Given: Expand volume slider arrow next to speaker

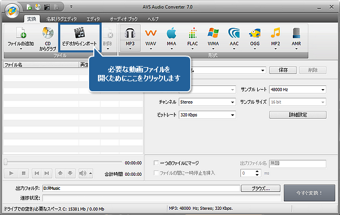Looking at the screenshot, I should 91,174.
